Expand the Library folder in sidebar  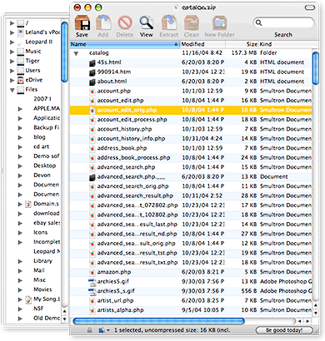point(20,261)
